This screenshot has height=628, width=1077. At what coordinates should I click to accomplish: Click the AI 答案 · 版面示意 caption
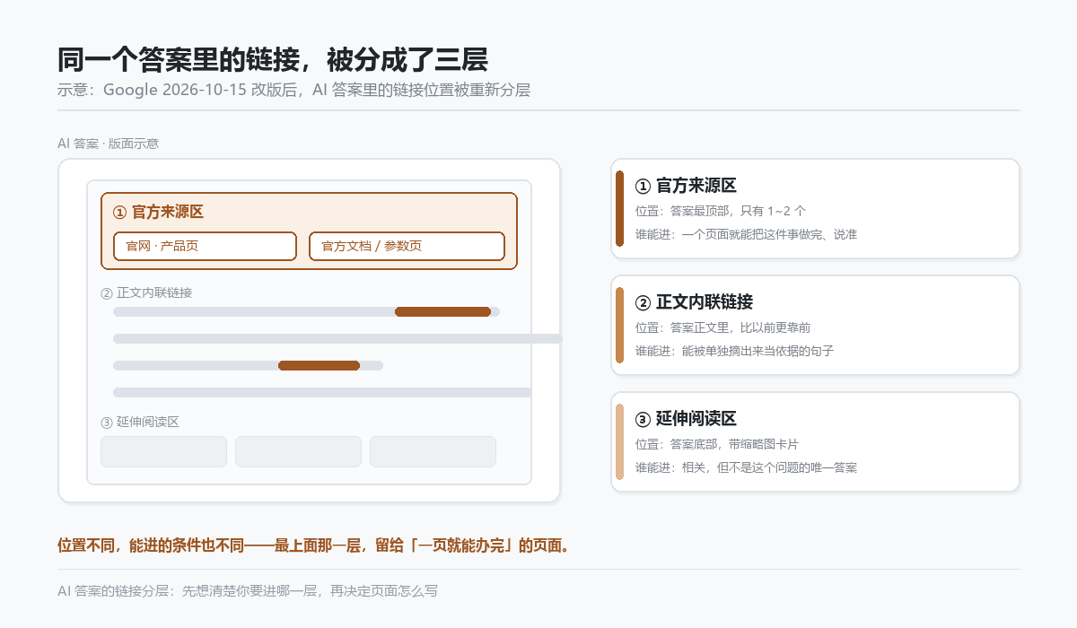tap(108, 144)
